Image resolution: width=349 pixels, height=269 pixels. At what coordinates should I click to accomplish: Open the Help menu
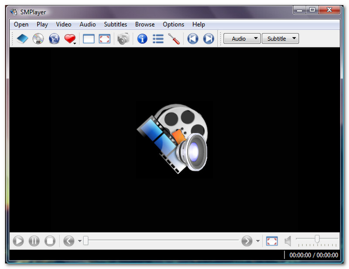point(199,24)
